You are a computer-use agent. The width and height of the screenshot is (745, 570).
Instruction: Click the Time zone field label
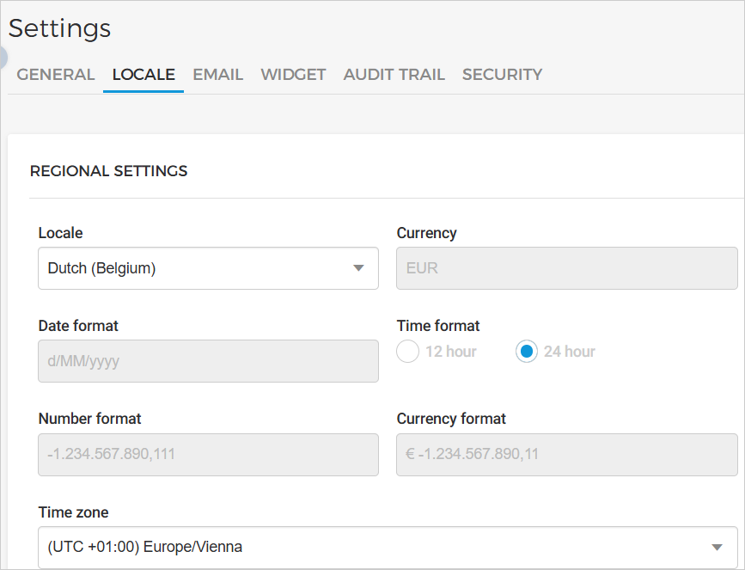pyautogui.click(x=73, y=512)
